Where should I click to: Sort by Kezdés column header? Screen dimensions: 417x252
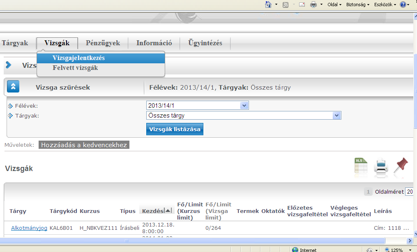[153, 211]
